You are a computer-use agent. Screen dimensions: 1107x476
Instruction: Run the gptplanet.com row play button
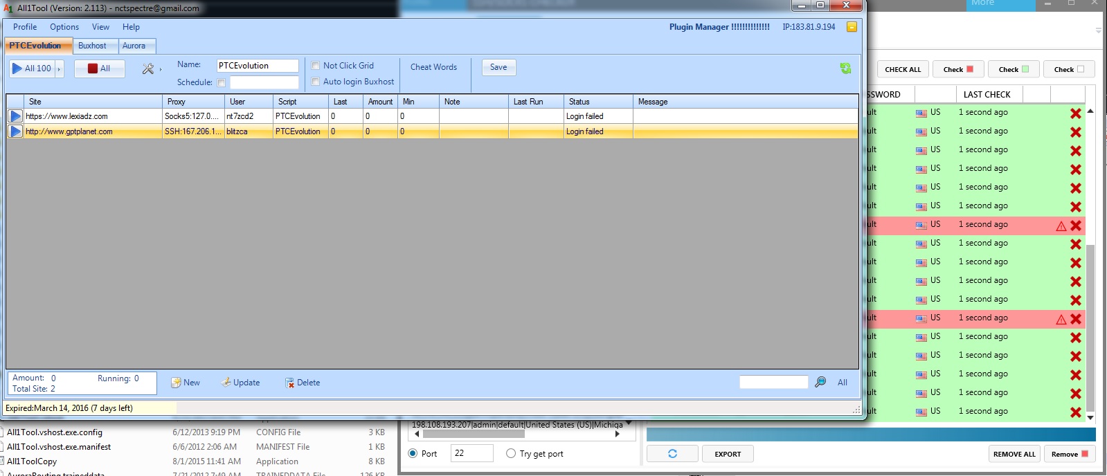(15, 131)
